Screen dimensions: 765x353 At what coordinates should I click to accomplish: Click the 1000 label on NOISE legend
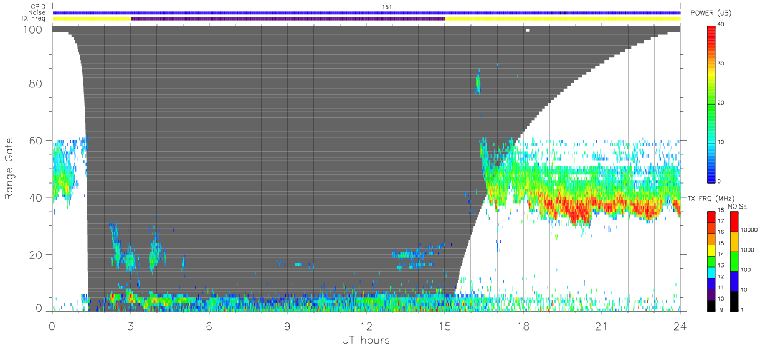[748, 250]
